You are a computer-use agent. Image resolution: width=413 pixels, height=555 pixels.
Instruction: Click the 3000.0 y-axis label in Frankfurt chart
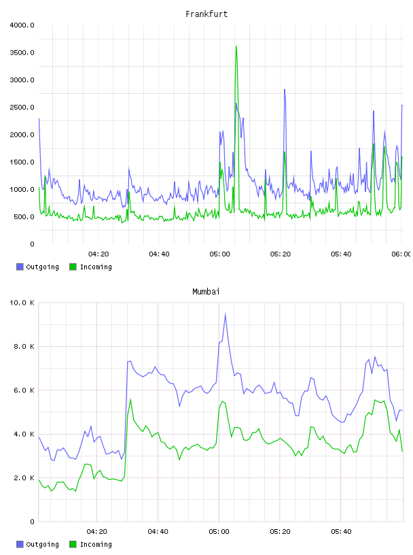pos(22,80)
